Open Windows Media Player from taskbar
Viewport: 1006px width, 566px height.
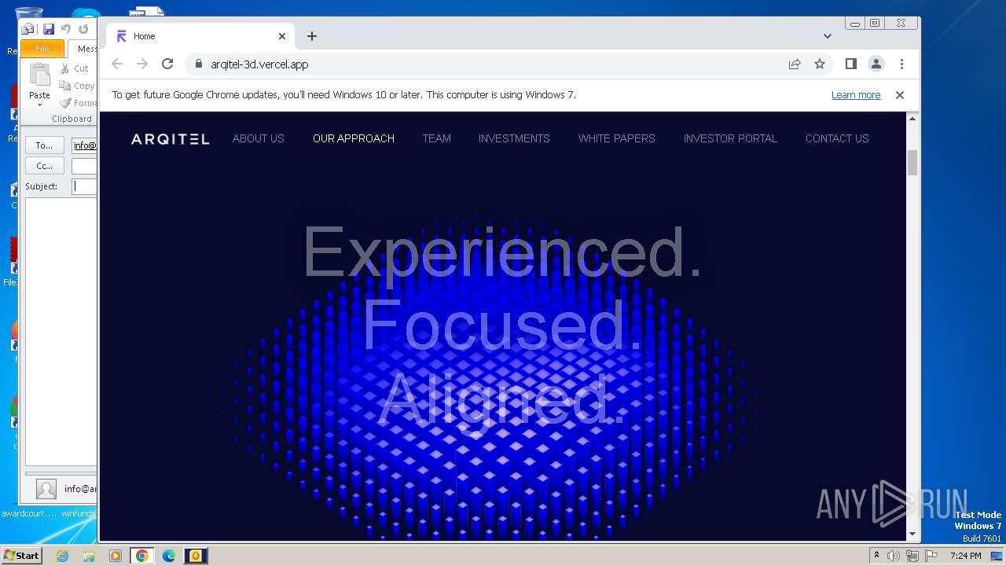(116, 556)
